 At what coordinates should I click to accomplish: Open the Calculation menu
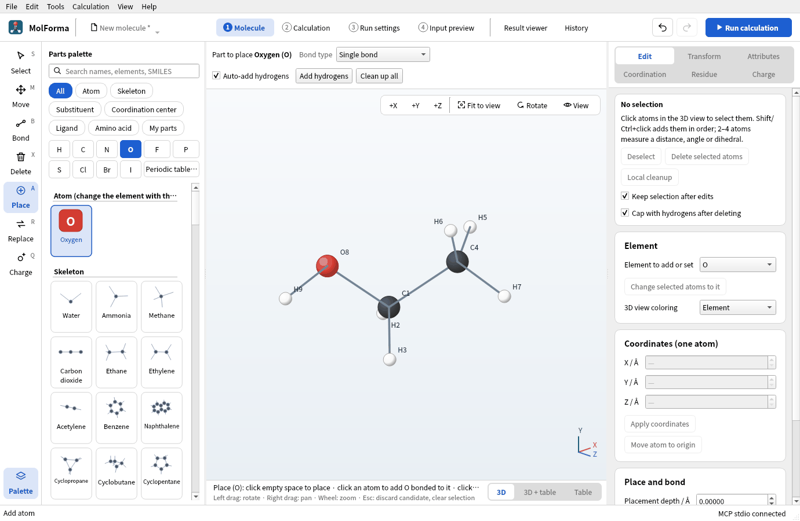pos(90,6)
